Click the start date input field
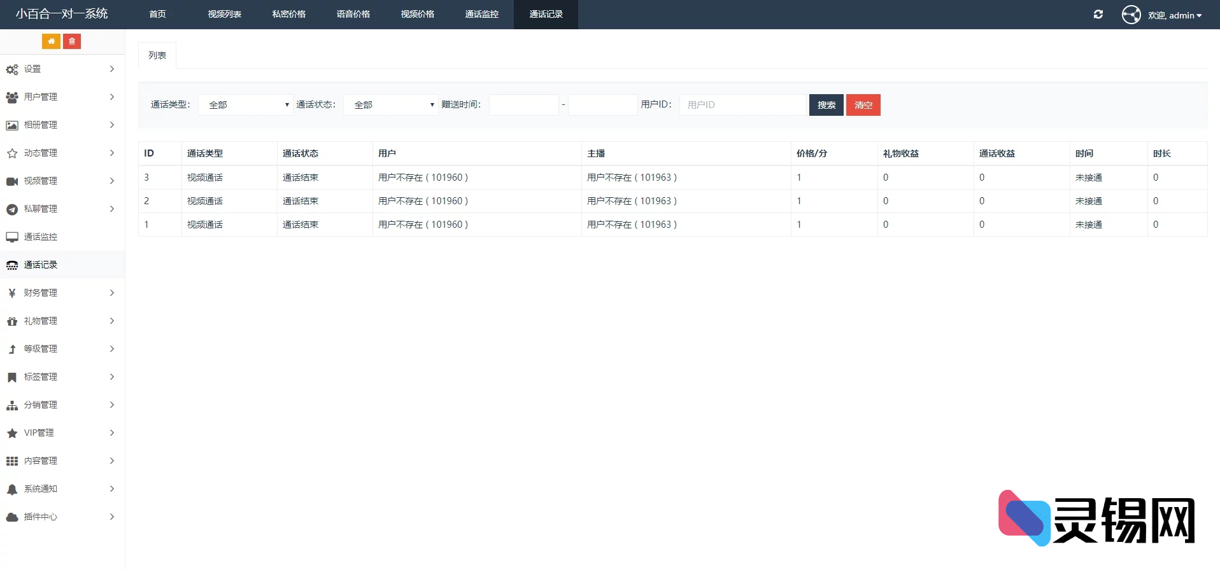The width and height of the screenshot is (1220, 570). (523, 105)
